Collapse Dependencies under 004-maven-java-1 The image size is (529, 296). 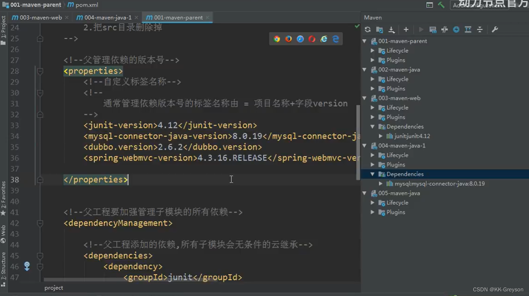coord(373,174)
